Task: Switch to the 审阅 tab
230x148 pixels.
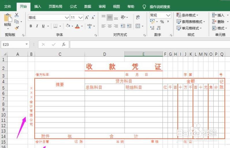Action: click(x=102, y=7)
